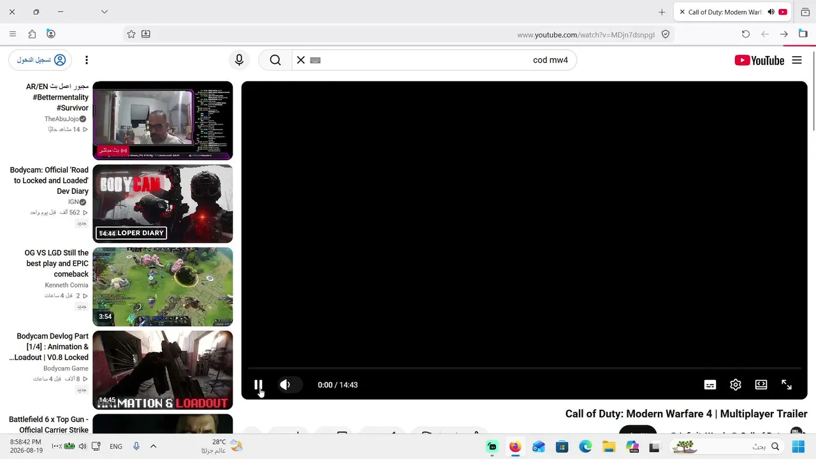The width and height of the screenshot is (816, 459).
Task: Open Microsoft Store from the taskbar
Action: [562, 447]
